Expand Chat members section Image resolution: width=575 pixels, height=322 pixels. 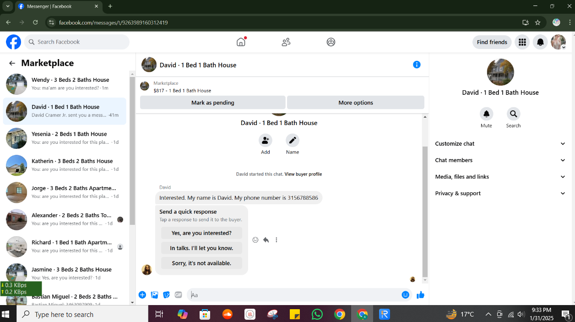(500, 160)
